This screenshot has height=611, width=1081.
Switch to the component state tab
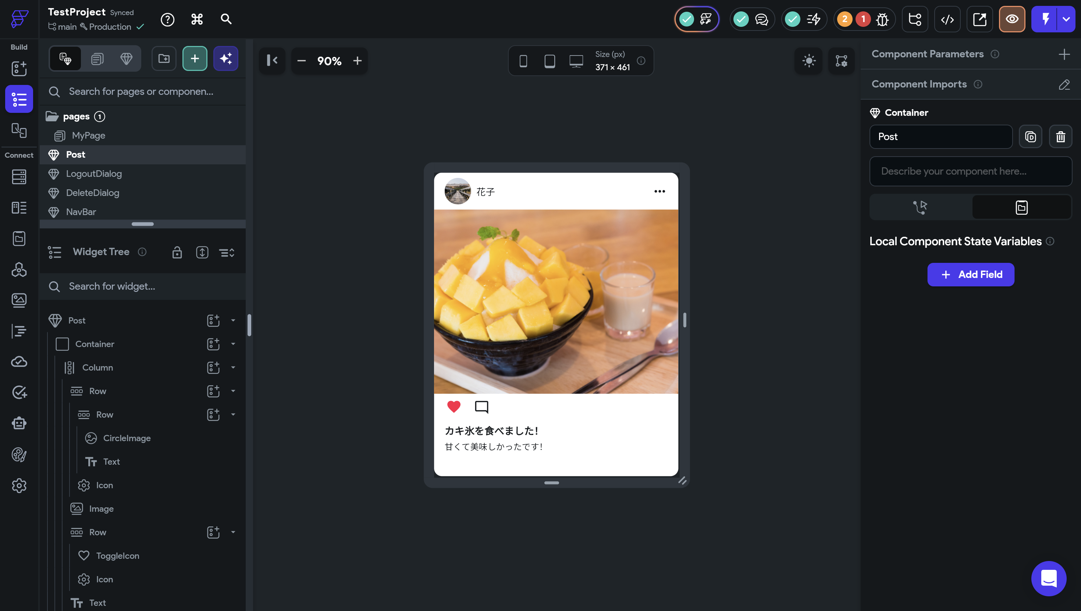pos(1021,207)
